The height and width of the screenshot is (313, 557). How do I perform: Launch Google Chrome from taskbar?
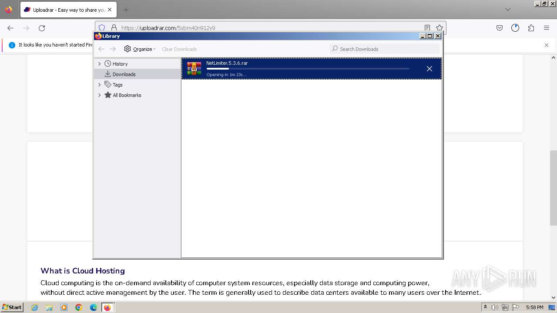point(79,307)
